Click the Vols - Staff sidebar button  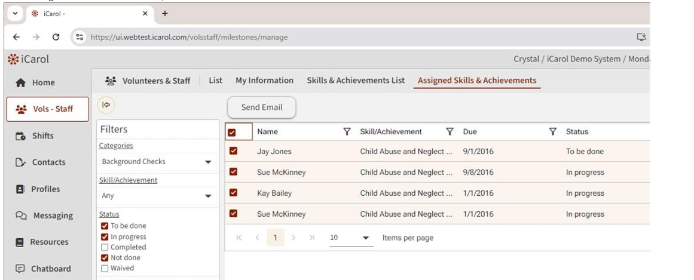(48, 109)
